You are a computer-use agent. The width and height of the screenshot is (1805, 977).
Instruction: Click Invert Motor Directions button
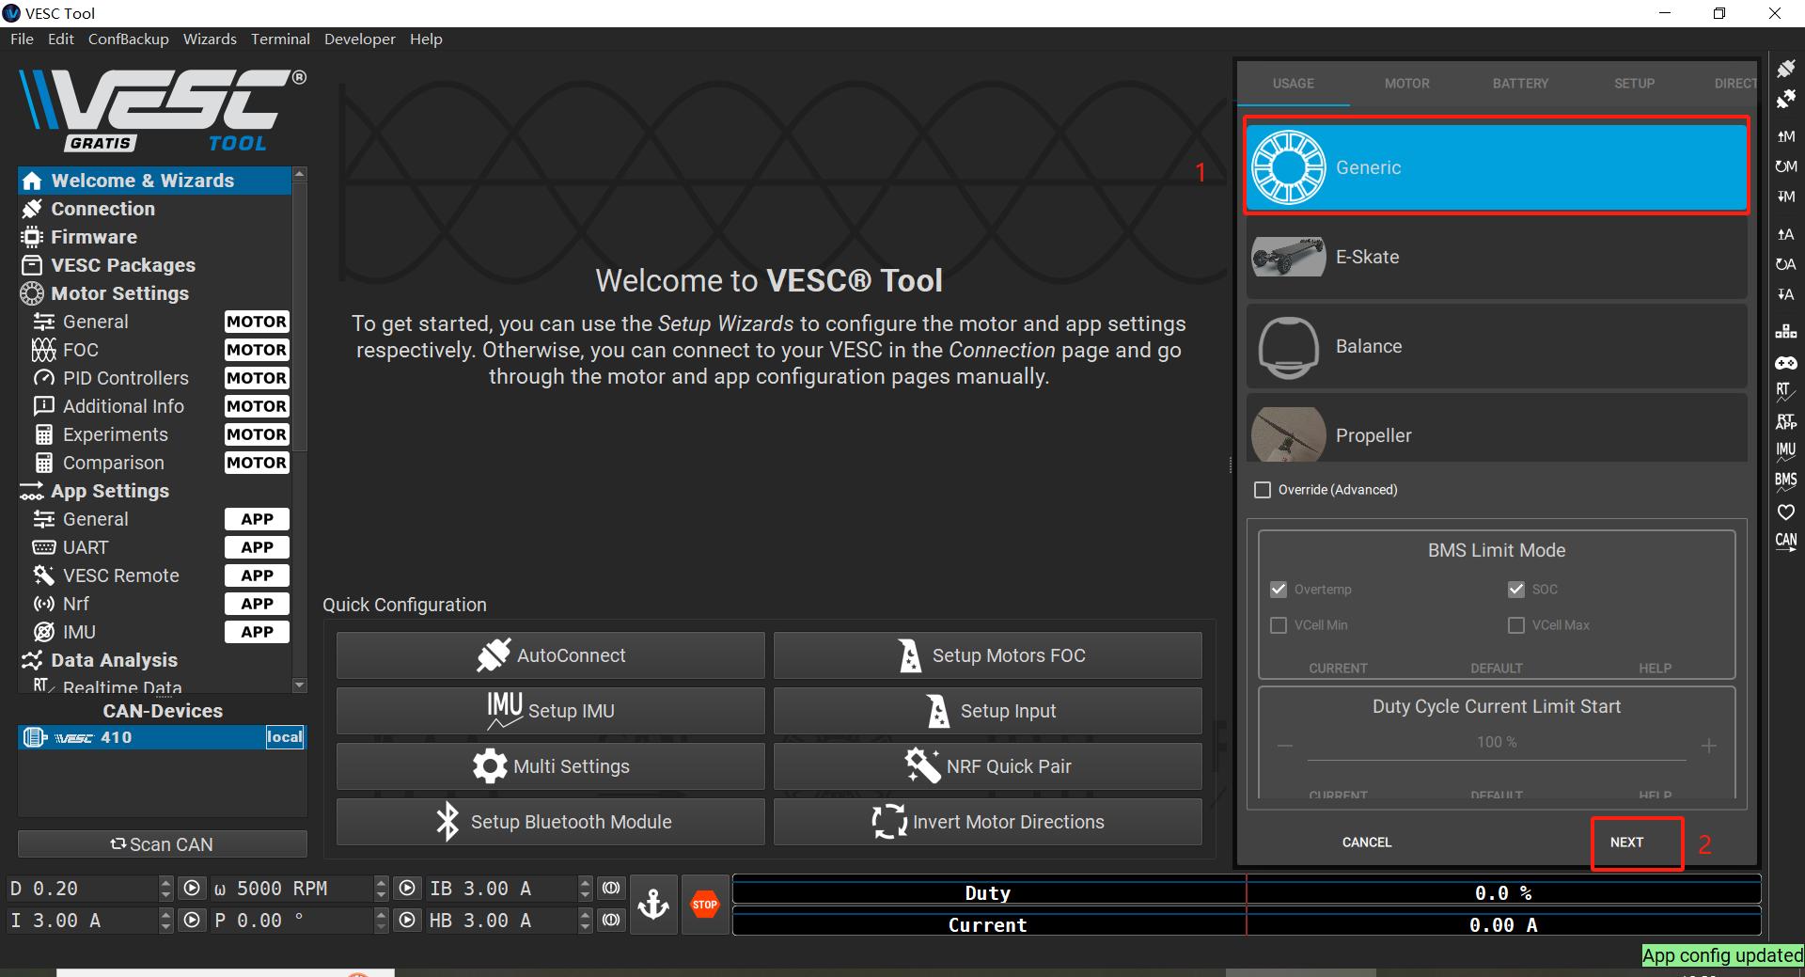coord(987,822)
